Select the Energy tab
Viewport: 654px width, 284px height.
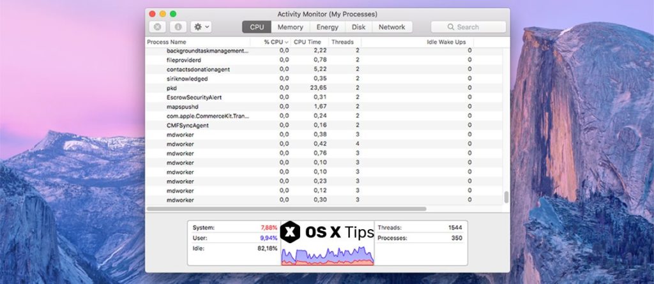pos(327,27)
